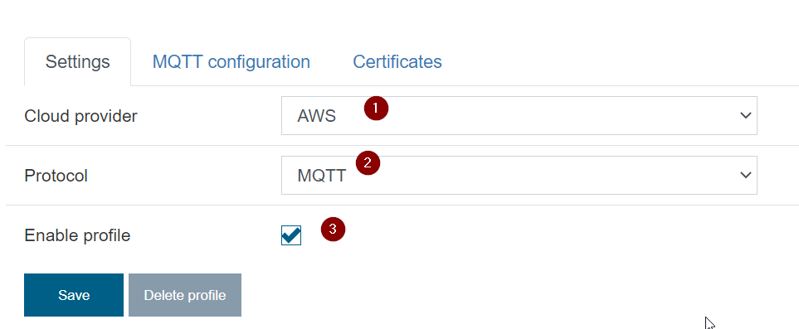
Task: Click the chevron arrow of Cloud provider field
Action: tap(745, 116)
